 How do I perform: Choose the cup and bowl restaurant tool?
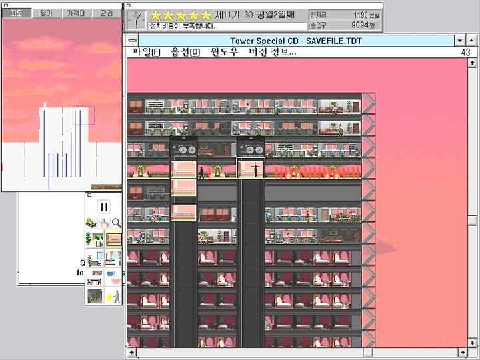click(113, 277)
